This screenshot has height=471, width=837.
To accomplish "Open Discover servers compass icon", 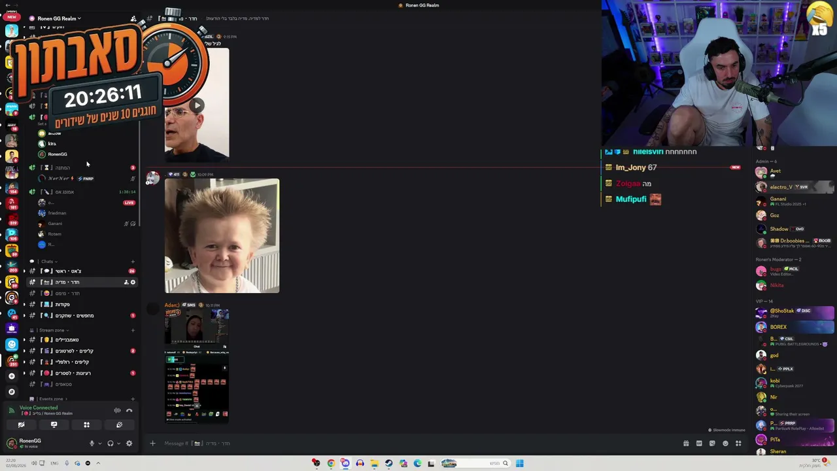I will 12,392.
